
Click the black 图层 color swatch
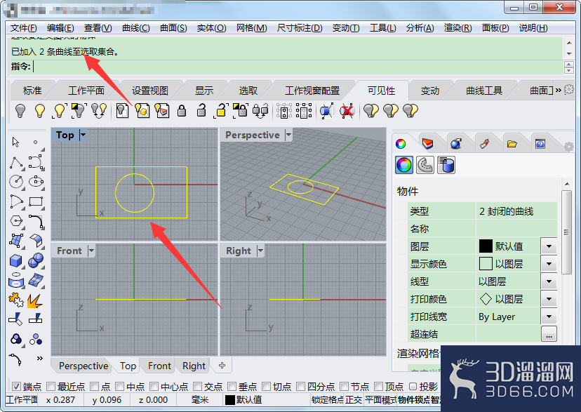(486, 246)
